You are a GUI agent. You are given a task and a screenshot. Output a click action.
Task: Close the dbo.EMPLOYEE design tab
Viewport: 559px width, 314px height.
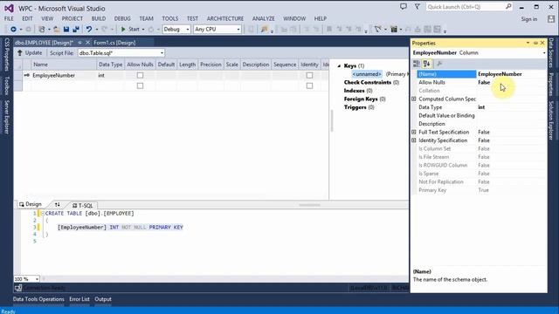(x=87, y=43)
